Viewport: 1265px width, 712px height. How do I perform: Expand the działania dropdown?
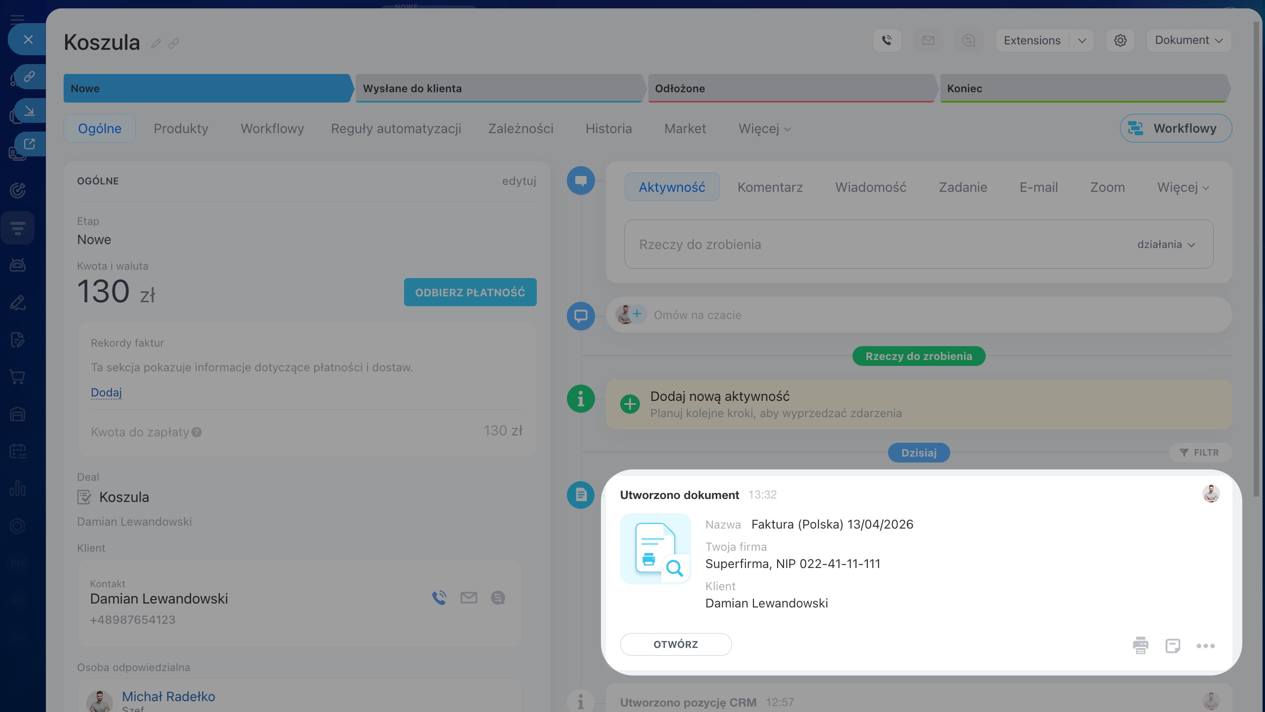point(1165,245)
